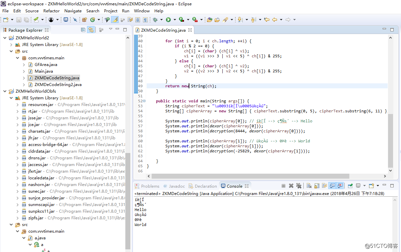This screenshot has width=401, height=252.
Task: Expand JRE System Library under ZKMHelloWorld2
Action: (11, 45)
